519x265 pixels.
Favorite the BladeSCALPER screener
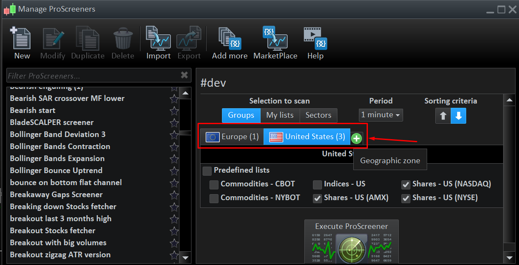(174, 123)
